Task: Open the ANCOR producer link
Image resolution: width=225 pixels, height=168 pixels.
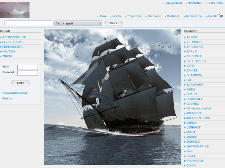Action: tap(192, 37)
